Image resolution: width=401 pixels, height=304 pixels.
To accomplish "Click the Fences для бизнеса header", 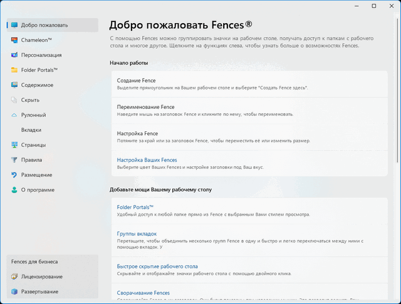I will pos(34,261).
